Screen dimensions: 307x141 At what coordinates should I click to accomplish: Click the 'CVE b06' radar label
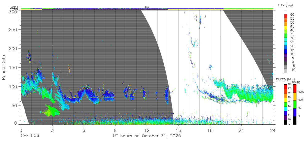click(x=30, y=136)
